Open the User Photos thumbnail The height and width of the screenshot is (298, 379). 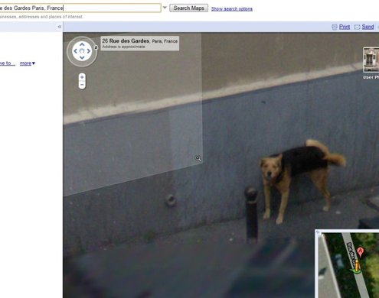tap(371, 60)
